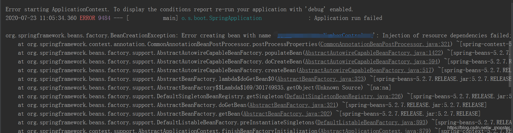513x133 pixels.
Task: Open AbstractAutowireCapableBeanFactory.java:517 link
Action: point(365,70)
